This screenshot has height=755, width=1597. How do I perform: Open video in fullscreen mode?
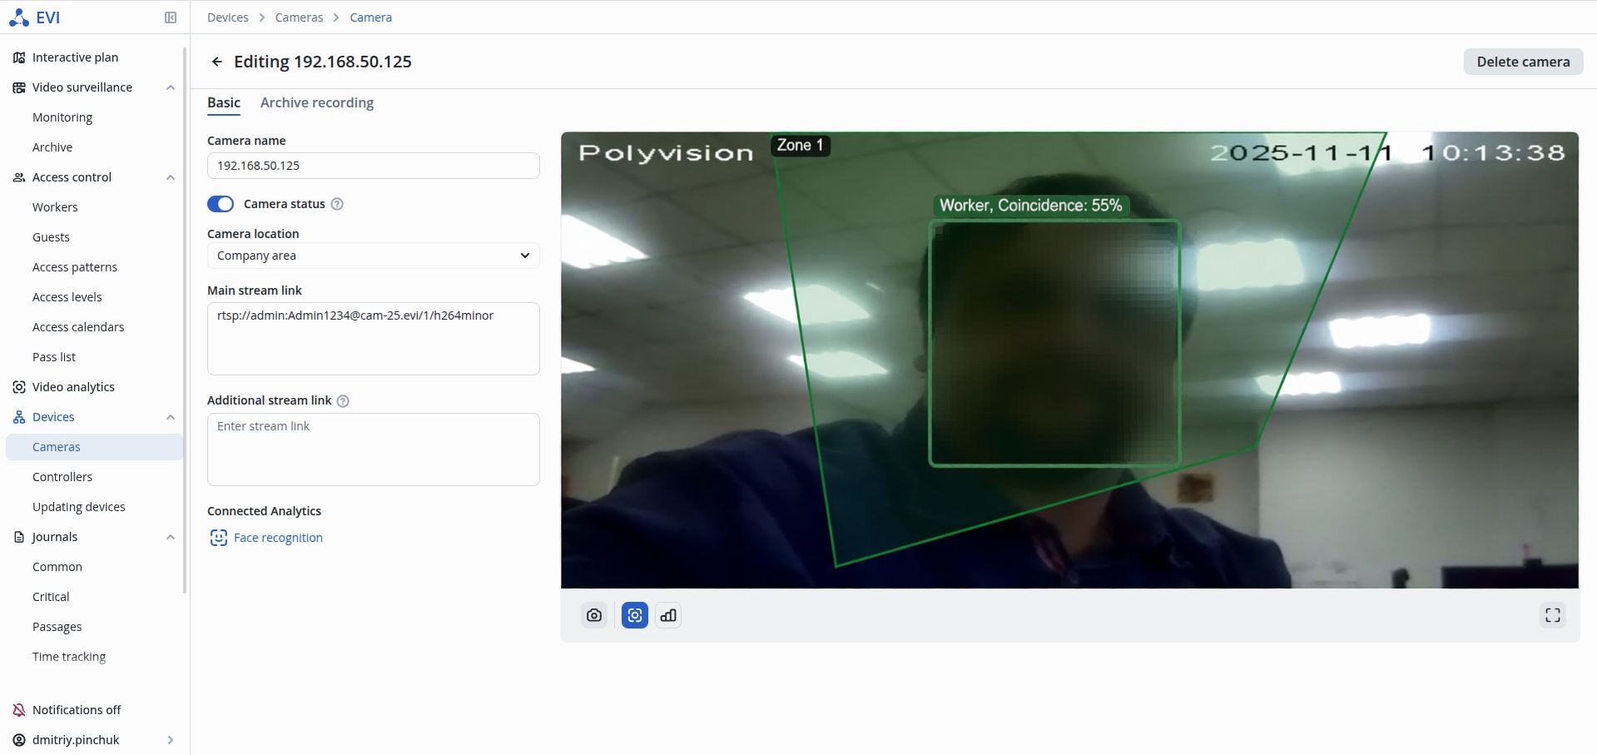1553,615
